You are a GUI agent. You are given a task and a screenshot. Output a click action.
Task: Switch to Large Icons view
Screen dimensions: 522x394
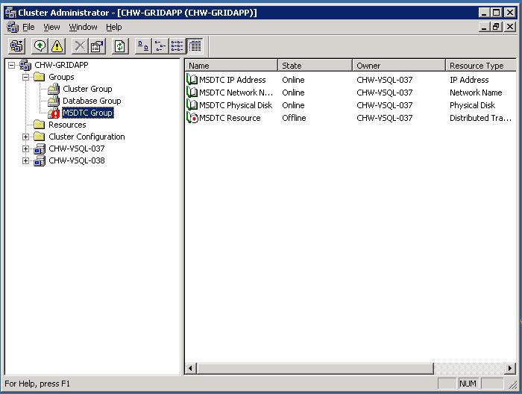[143, 46]
